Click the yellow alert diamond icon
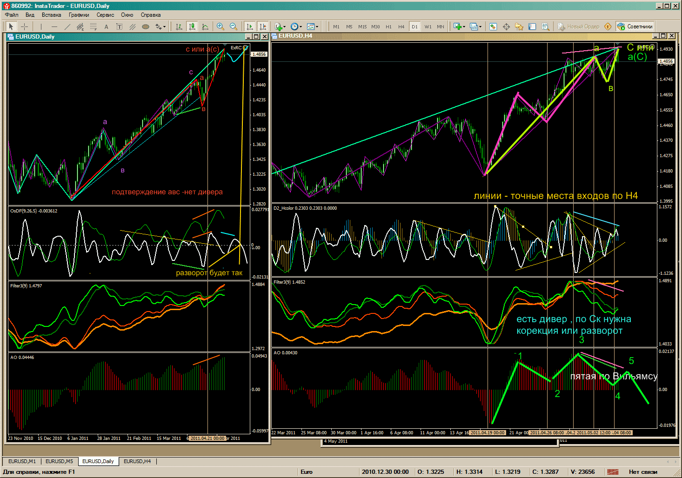Image resolution: width=682 pixels, height=478 pixels. (608, 27)
